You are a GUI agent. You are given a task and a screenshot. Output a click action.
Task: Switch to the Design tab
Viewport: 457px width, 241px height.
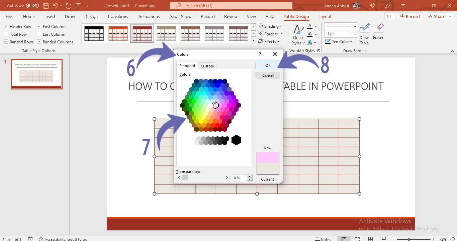point(91,16)
